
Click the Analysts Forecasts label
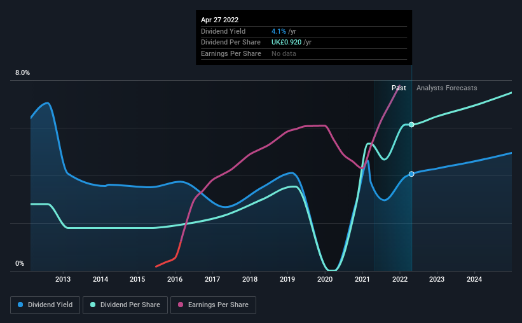pos(447,88)
